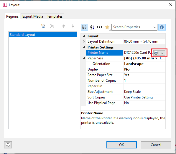This screenshot has width=176, height=154.
Task: Toggle categorized view of properties
Action: tap(84, 27)
